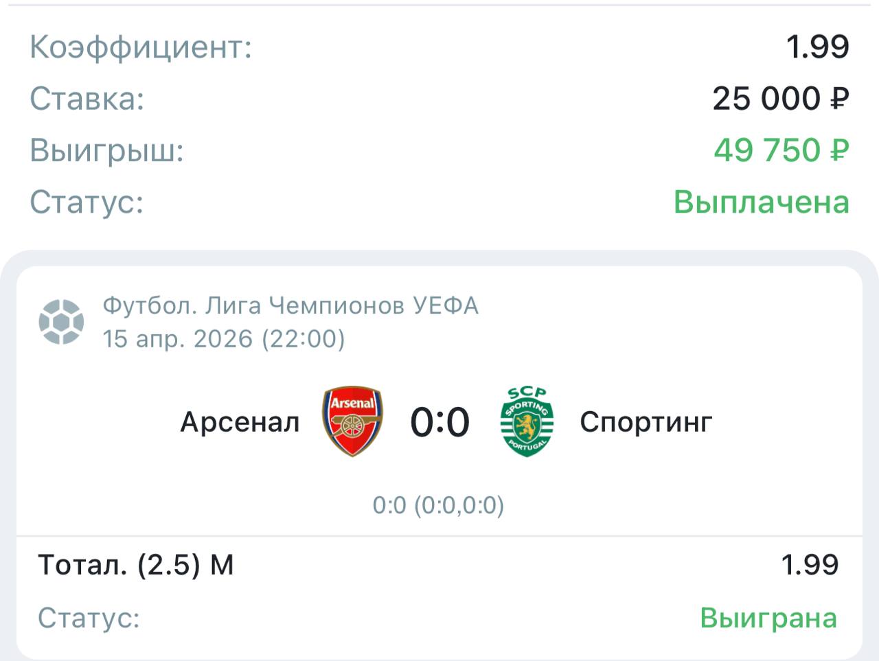Image resolution: width=879 pixels, height=661 pixels.
Task: Tap the Arsenal club crest
Action: (352, 421)
